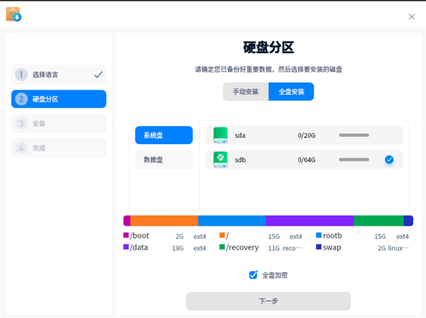The image size is (426, 318).
Task: Click the 硬盘分区 page heading
Action: pos(268,47)
